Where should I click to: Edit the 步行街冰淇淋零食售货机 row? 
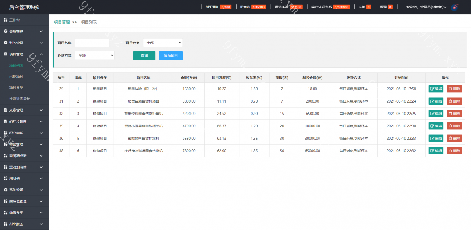pyautogui.click(x=436, y=151)
